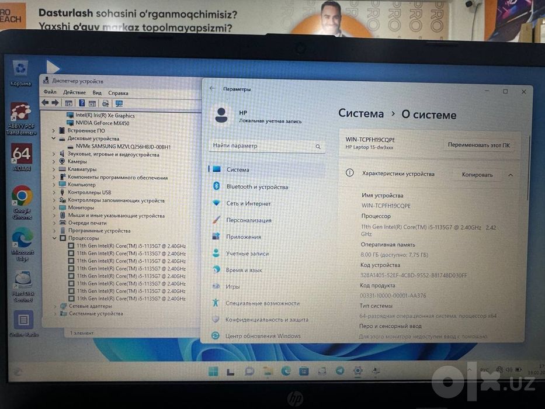Click the printer icon in Device Manager toolbar
Viewport: 545px width, 409px height.
105,103
